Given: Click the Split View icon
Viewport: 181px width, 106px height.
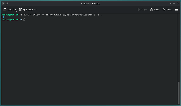Looking at the screenshot, I should 21,10.
